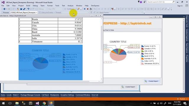Open the Analyze menu

point(70,6)
